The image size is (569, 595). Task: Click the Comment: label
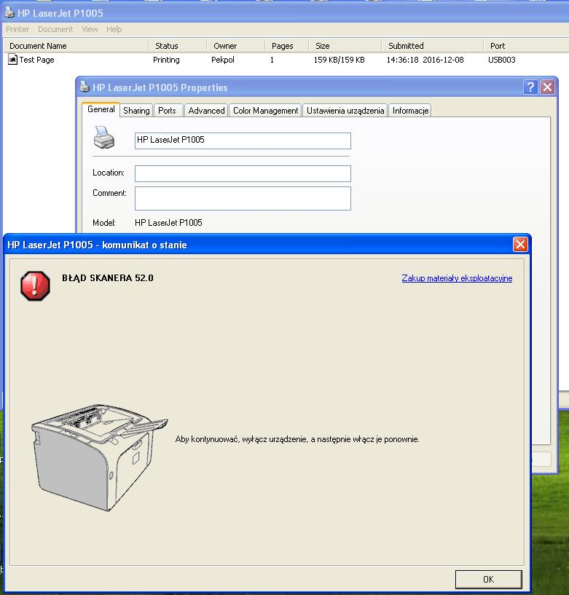[109, 193]
